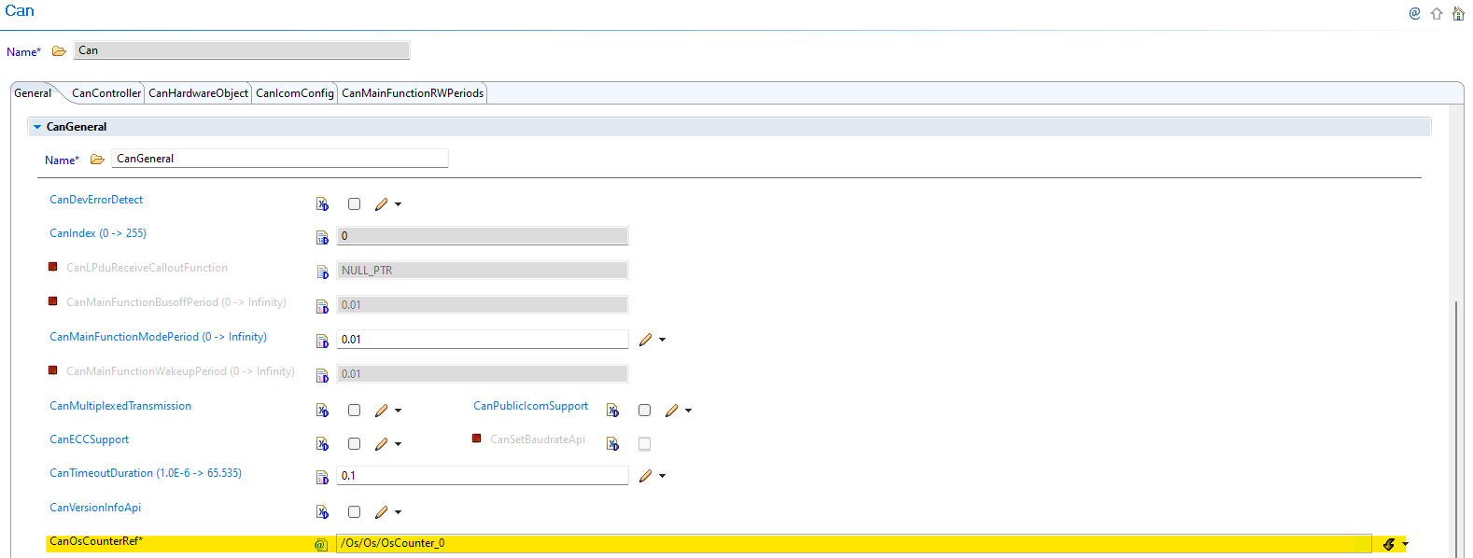The height and width of the screenshot is (558, 1473).
Task: Click the home icon in top-right corner
Action: pyautogui.click(x=1458, y=13)
